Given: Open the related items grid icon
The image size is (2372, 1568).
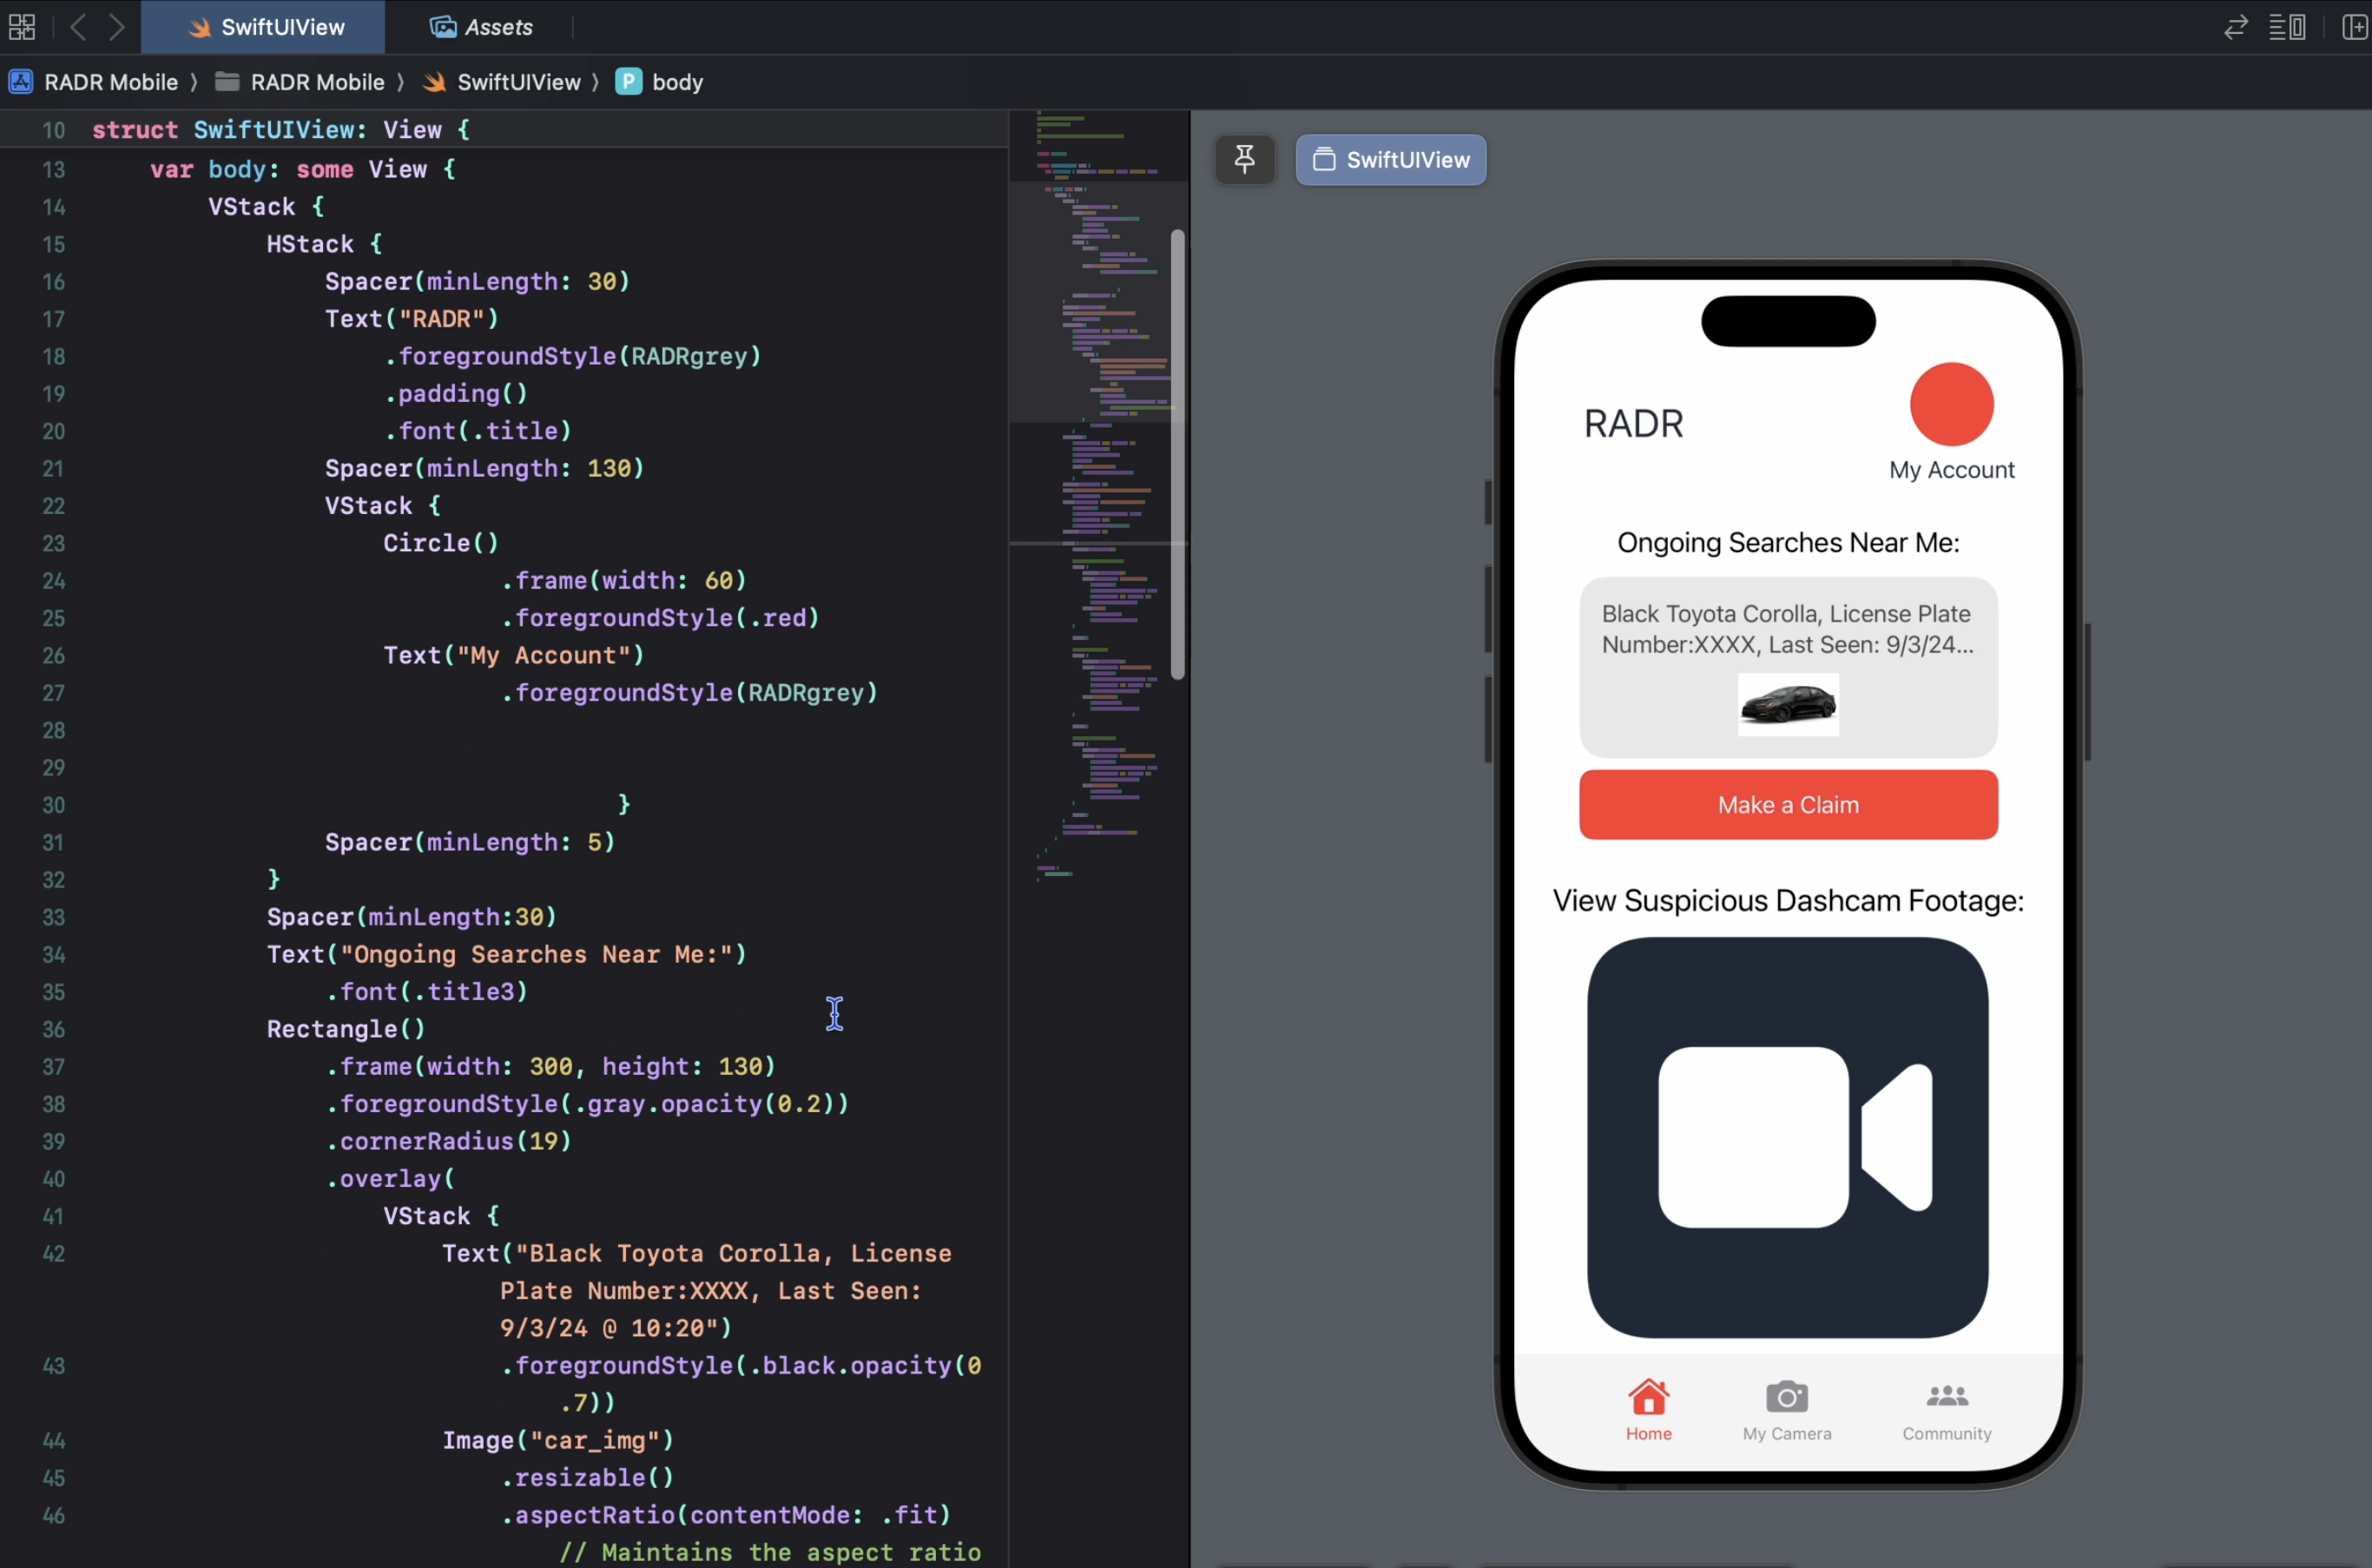Looking at the screenshot, I should tap(21, 27).
